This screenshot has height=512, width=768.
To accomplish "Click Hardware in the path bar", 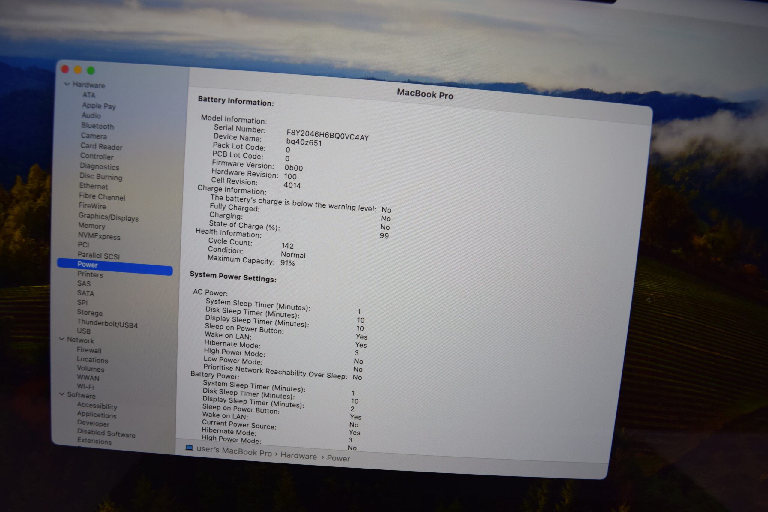I will pos(298,456).
